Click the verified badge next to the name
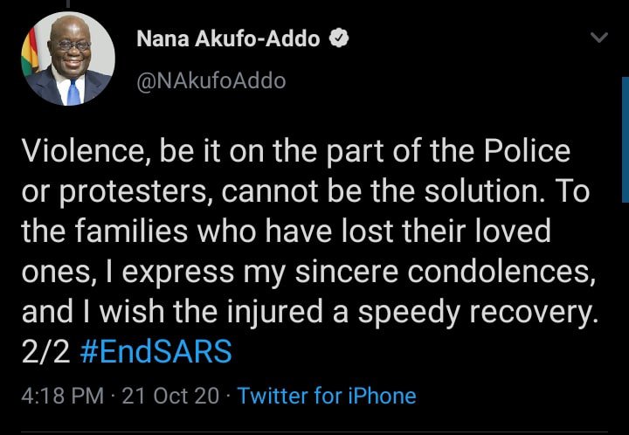Image resolution: width=629 pixels, height=435 pixels. pos(339,38)
